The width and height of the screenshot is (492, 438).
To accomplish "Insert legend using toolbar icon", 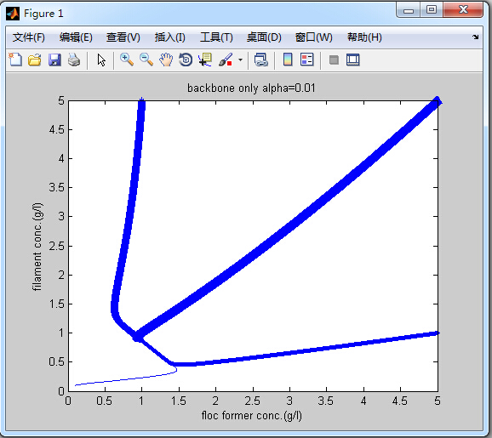I will (x=307, y=60).
